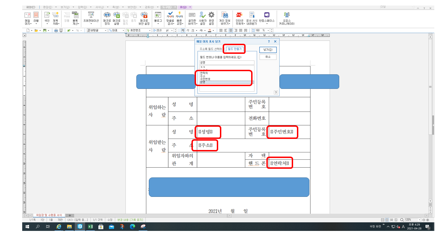
Task: Click the Windows Start button
Action: pyautogui.click(x=27, y=226)
